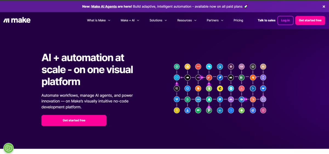
Task: Click Get started free under hero text
Action: coord(74,120)
